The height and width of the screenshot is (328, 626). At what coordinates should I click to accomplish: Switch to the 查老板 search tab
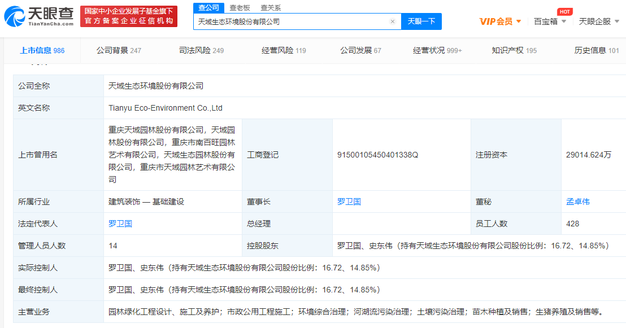(240, 7)
